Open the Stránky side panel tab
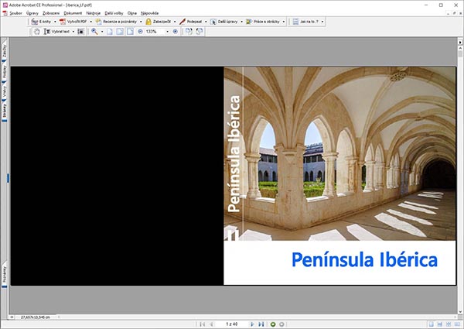 click(x=5, y=110)
